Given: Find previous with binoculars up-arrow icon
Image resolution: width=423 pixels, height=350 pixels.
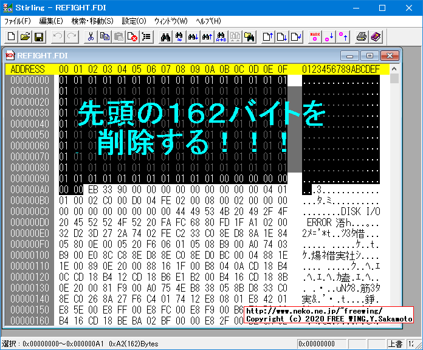Looking at the screenshot, I should 207,36.
